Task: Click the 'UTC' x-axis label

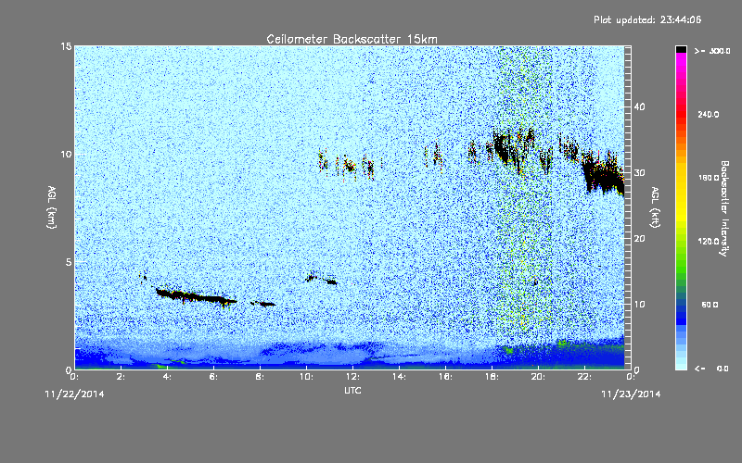Action: [352, 390]
